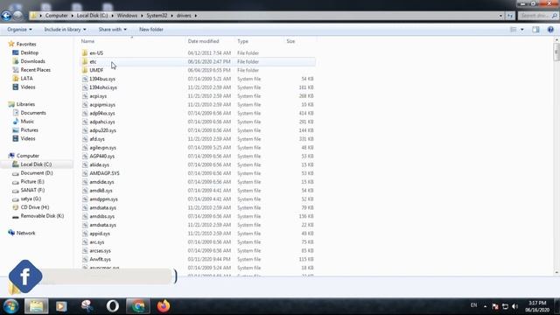Open Documents library
560x315 pixels.
[33, 113]
